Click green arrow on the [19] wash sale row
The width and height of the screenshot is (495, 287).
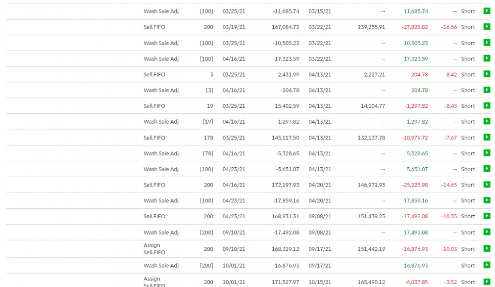(487, 122)
